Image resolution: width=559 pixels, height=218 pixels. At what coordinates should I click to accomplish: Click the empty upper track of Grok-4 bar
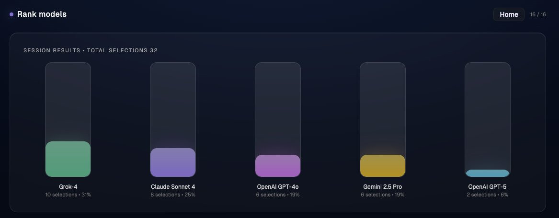tap(68, 102)
